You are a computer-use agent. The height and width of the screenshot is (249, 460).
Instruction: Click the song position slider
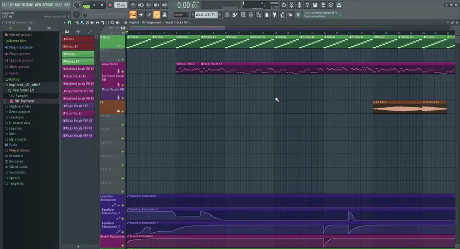pos(106,15)
